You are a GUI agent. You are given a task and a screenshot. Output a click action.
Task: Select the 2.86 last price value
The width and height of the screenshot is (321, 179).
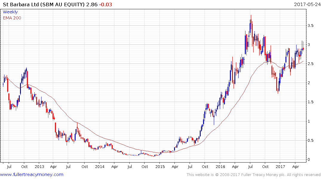pyautogui.click(x=92, y=4)
